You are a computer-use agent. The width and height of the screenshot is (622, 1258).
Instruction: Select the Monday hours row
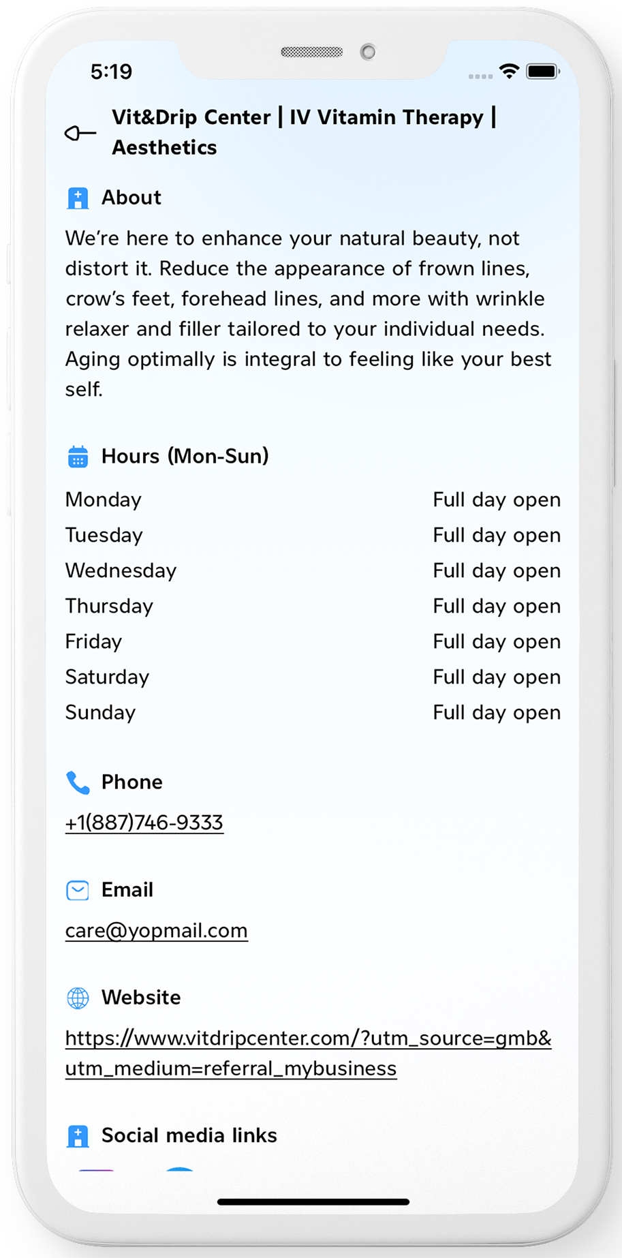pyautogui.click(x=313, y=500)
